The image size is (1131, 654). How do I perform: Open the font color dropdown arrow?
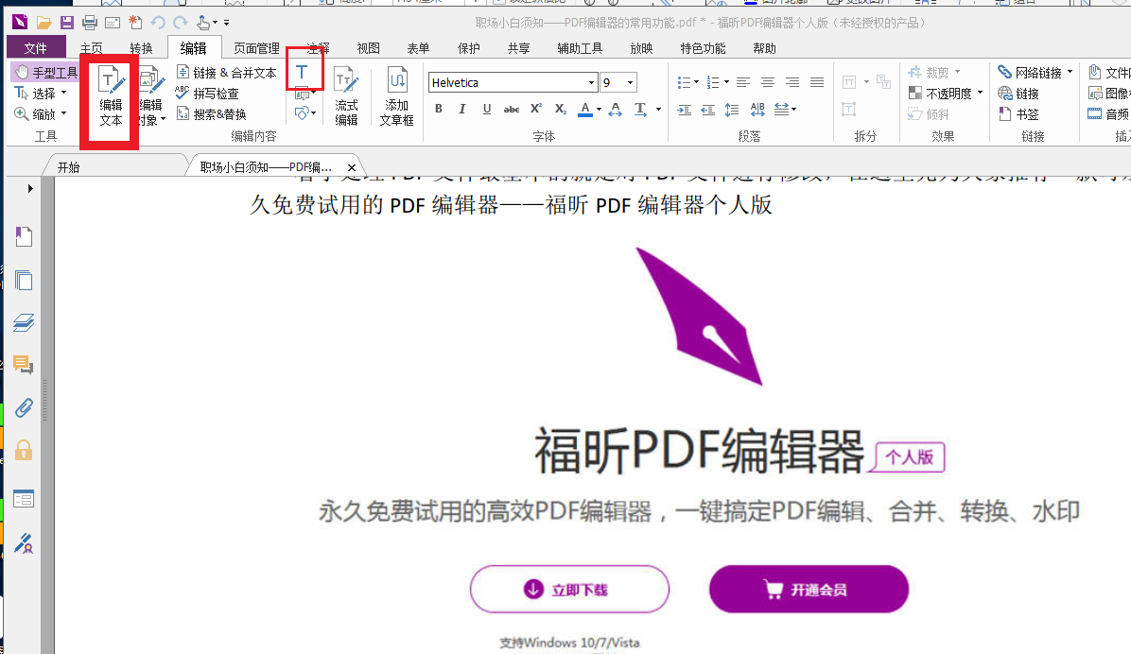click(x=599, y=110)
